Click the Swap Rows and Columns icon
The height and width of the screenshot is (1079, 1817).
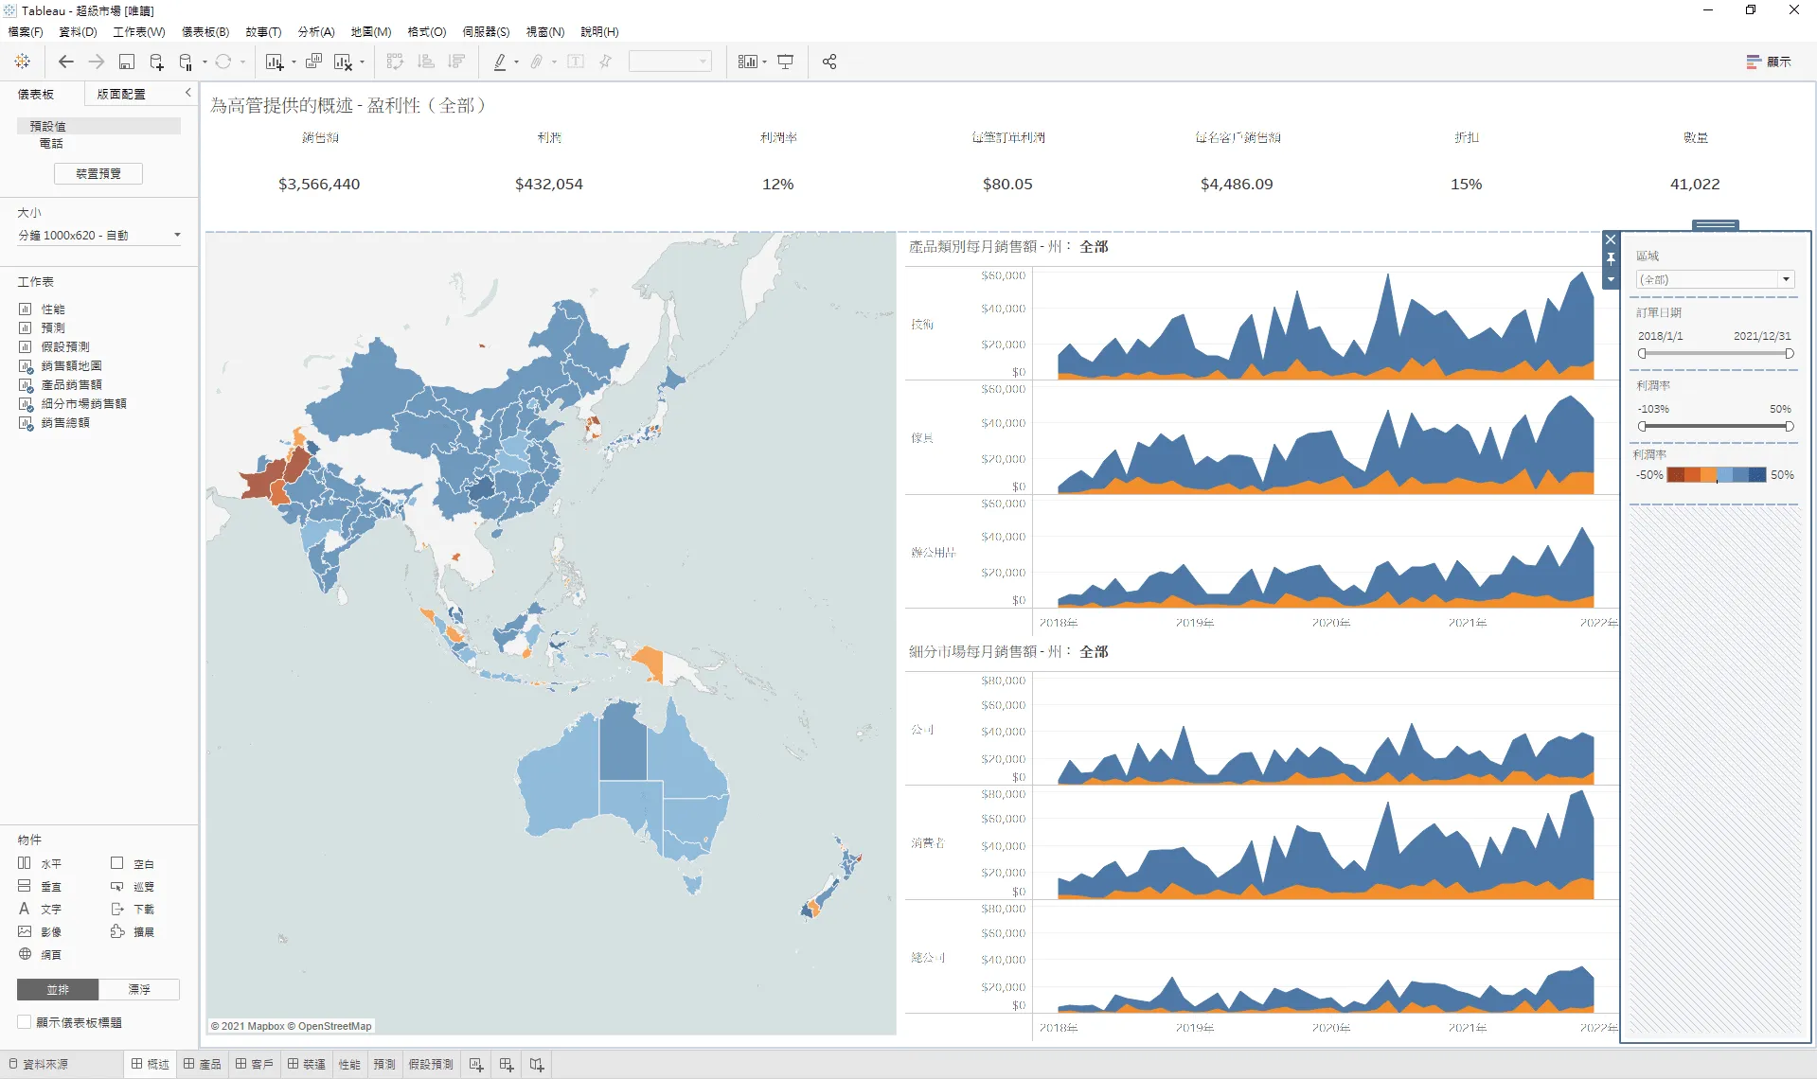pyautogui.click(x=395, y=62)
